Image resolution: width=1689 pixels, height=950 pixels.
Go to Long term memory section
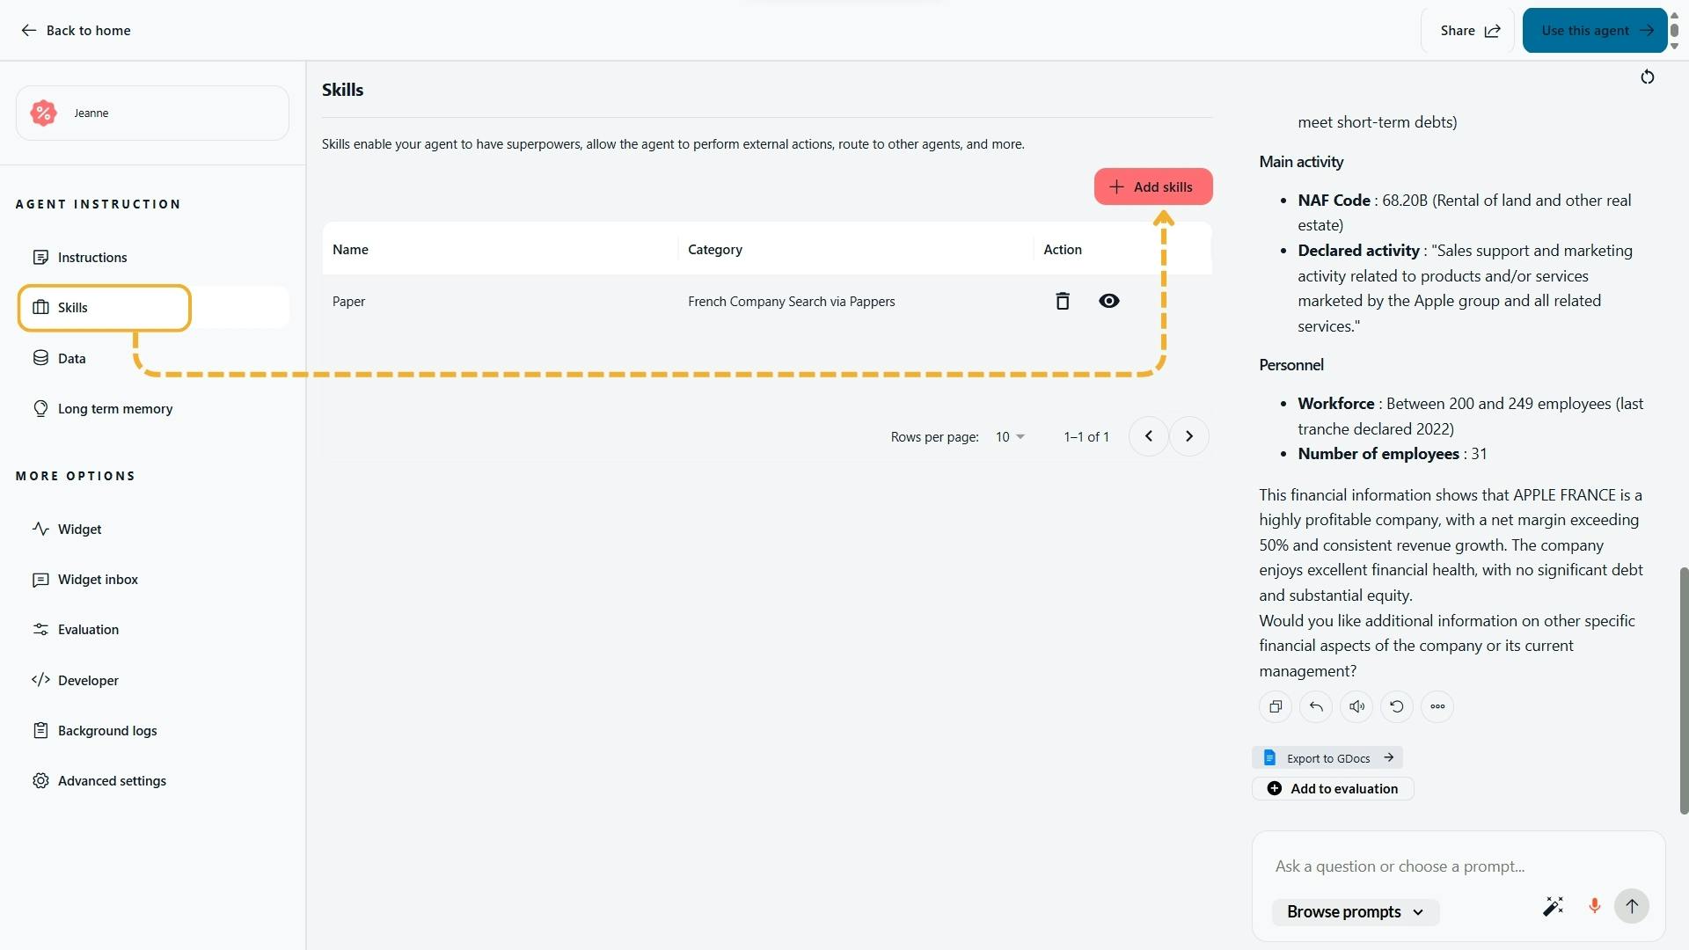(114, 409)
